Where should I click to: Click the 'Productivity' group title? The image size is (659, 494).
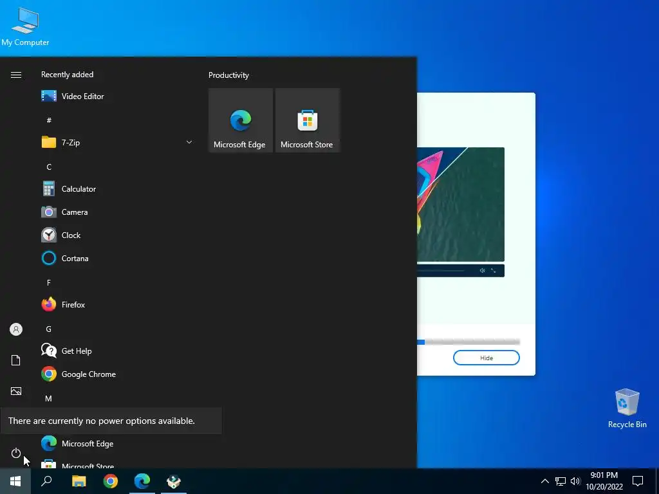pyautogui.click(x=228, y=75)
